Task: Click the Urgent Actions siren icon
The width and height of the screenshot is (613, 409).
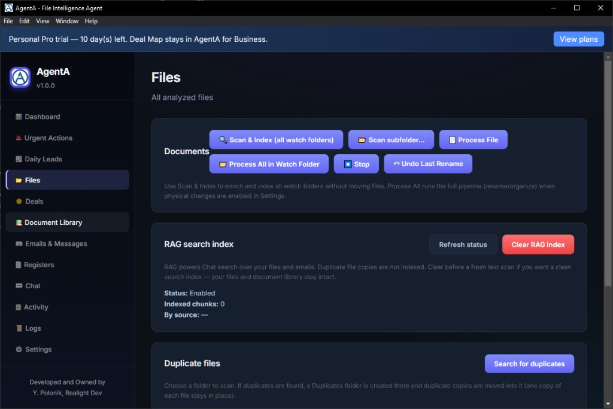Action: tap(19, 138)
